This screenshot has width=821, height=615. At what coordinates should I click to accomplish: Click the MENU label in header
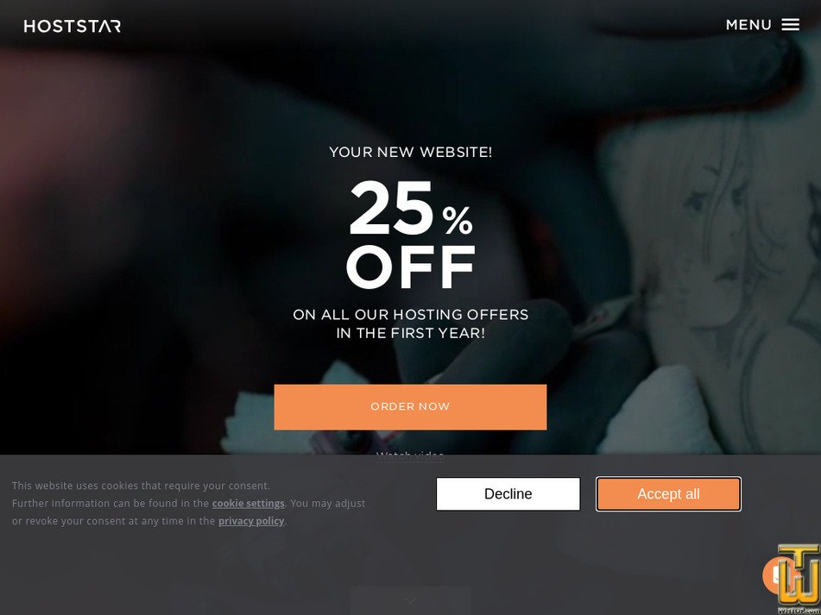point(748,24)
